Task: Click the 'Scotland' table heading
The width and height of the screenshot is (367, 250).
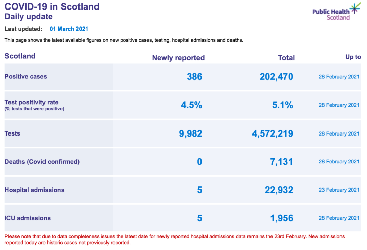Action: tap(20, 56)
